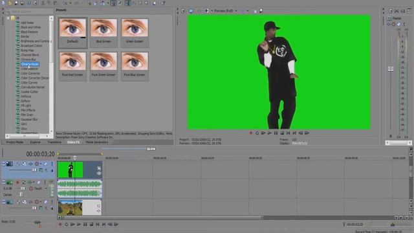Collapse the All folder in the FX tree
Image resolution: width=414 pixels, height=233 pixels.
pyautogui.click(x=8, y=18)
